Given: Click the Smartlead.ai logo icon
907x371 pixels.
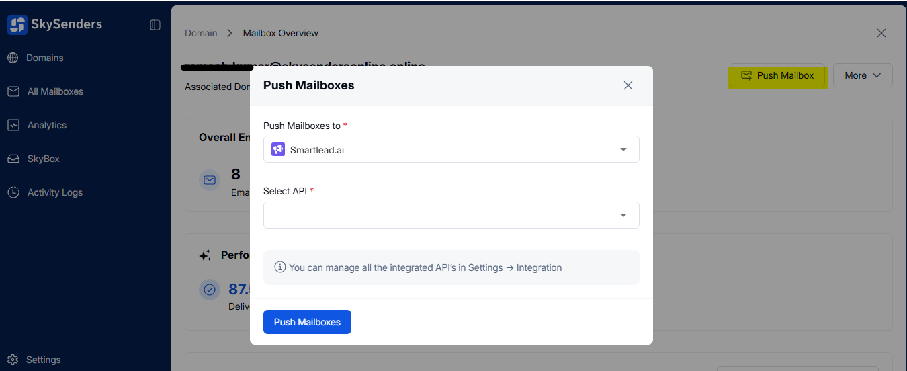Looking at the screenshot, I should click(x=278, y=149).
